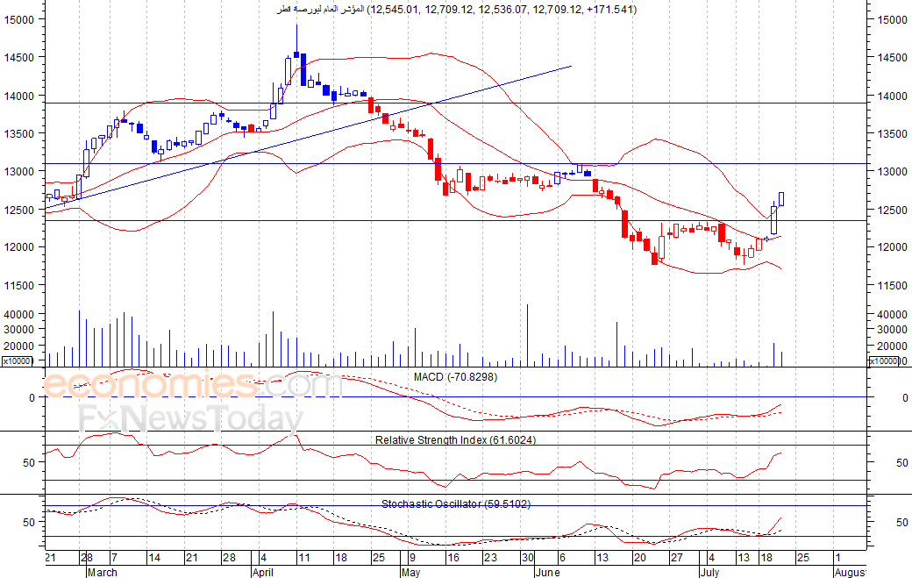This screenshot has height=578, width=912.
Task: Select the March month label on axis
Action: pyautogui.click(x=102, y=572)
